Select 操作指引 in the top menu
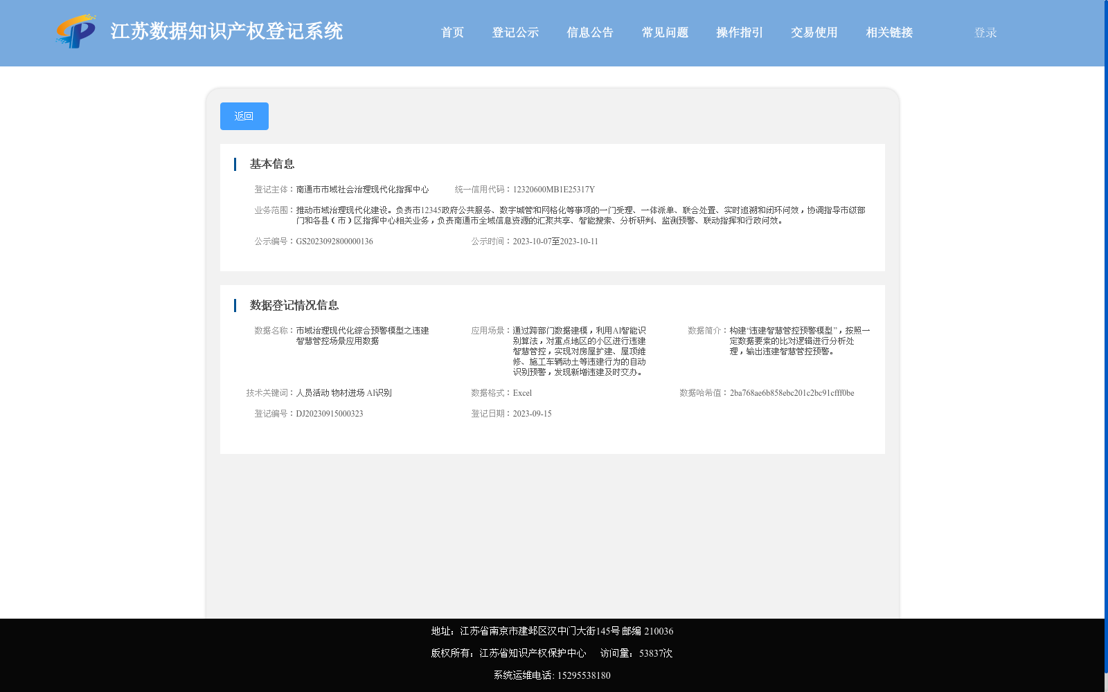This screenshot has height=692, width=1108. 740,33
